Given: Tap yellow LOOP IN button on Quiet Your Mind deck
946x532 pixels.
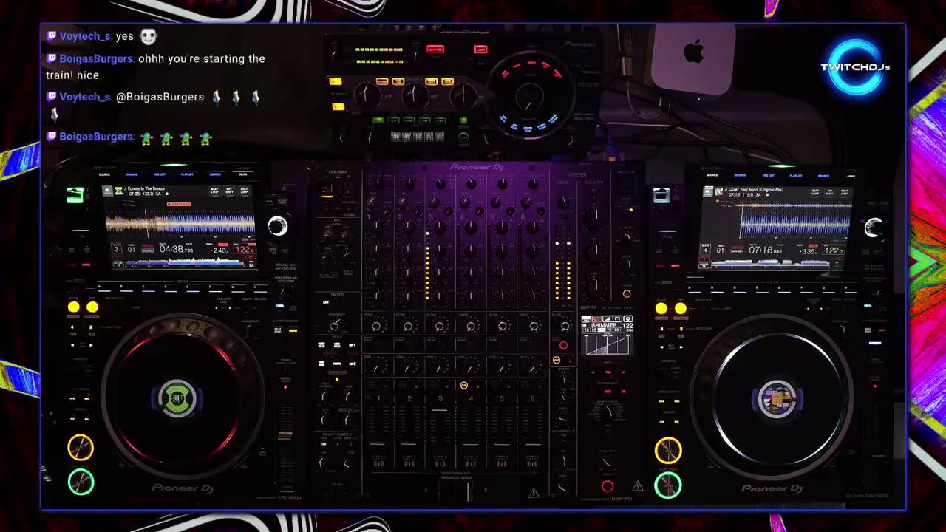Looking at the screenshot, I should tap(661, 308).
